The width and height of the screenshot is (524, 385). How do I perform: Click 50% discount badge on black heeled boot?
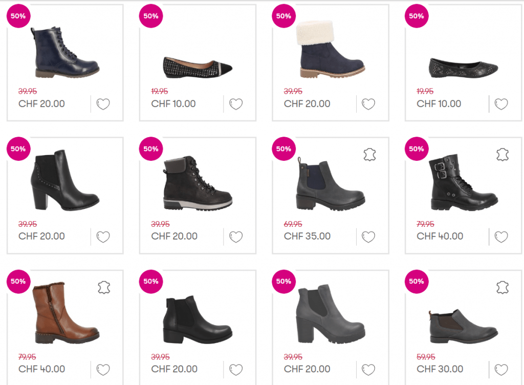pyautogui.click(x=18, y=149)
